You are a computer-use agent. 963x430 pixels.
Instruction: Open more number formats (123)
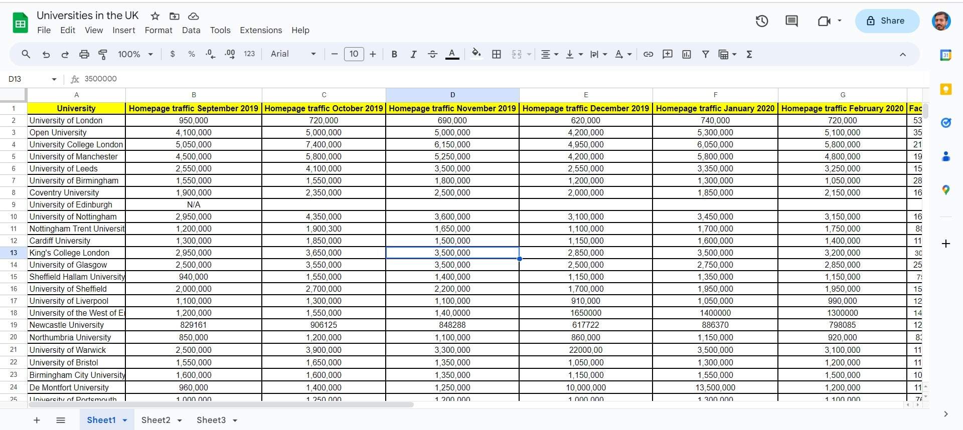pyautogui.click(x=249, y=54)
